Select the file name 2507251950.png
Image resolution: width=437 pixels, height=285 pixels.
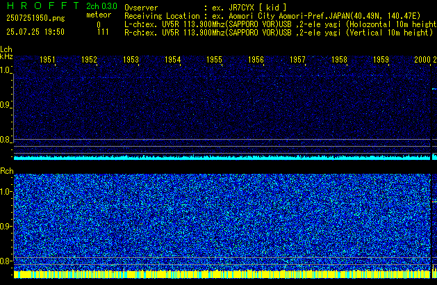coord(35,18)
